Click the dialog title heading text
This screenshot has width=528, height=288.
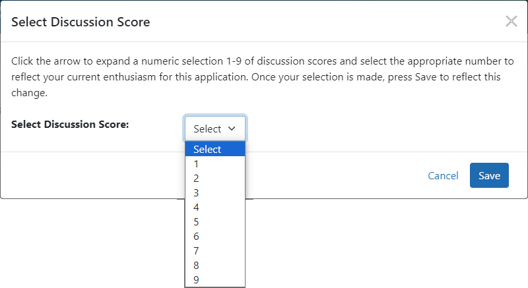pos(81,22)
